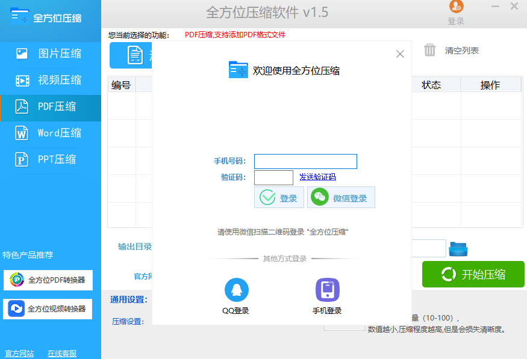Log in with the QQ登录 icon
Image resolution: width=527 pixels, height=359 pixels.
pyautogui.click(x=236, y=289)
